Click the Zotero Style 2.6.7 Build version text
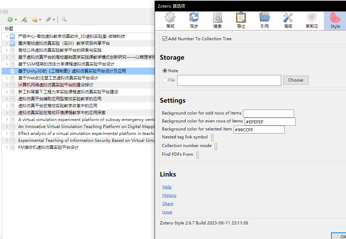Viewport: 346px width, 239px height. [x=204, y=223]
